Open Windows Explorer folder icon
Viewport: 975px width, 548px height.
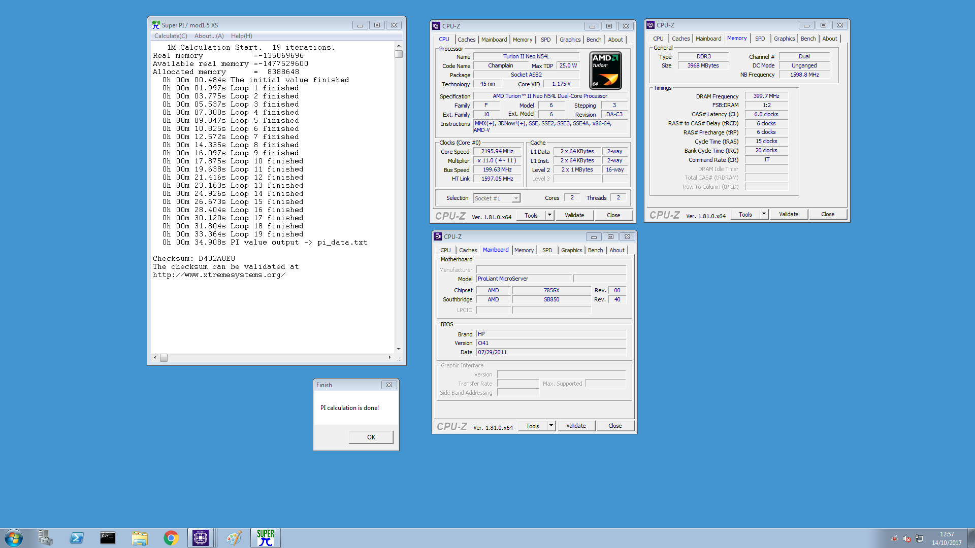pos(139,538)
